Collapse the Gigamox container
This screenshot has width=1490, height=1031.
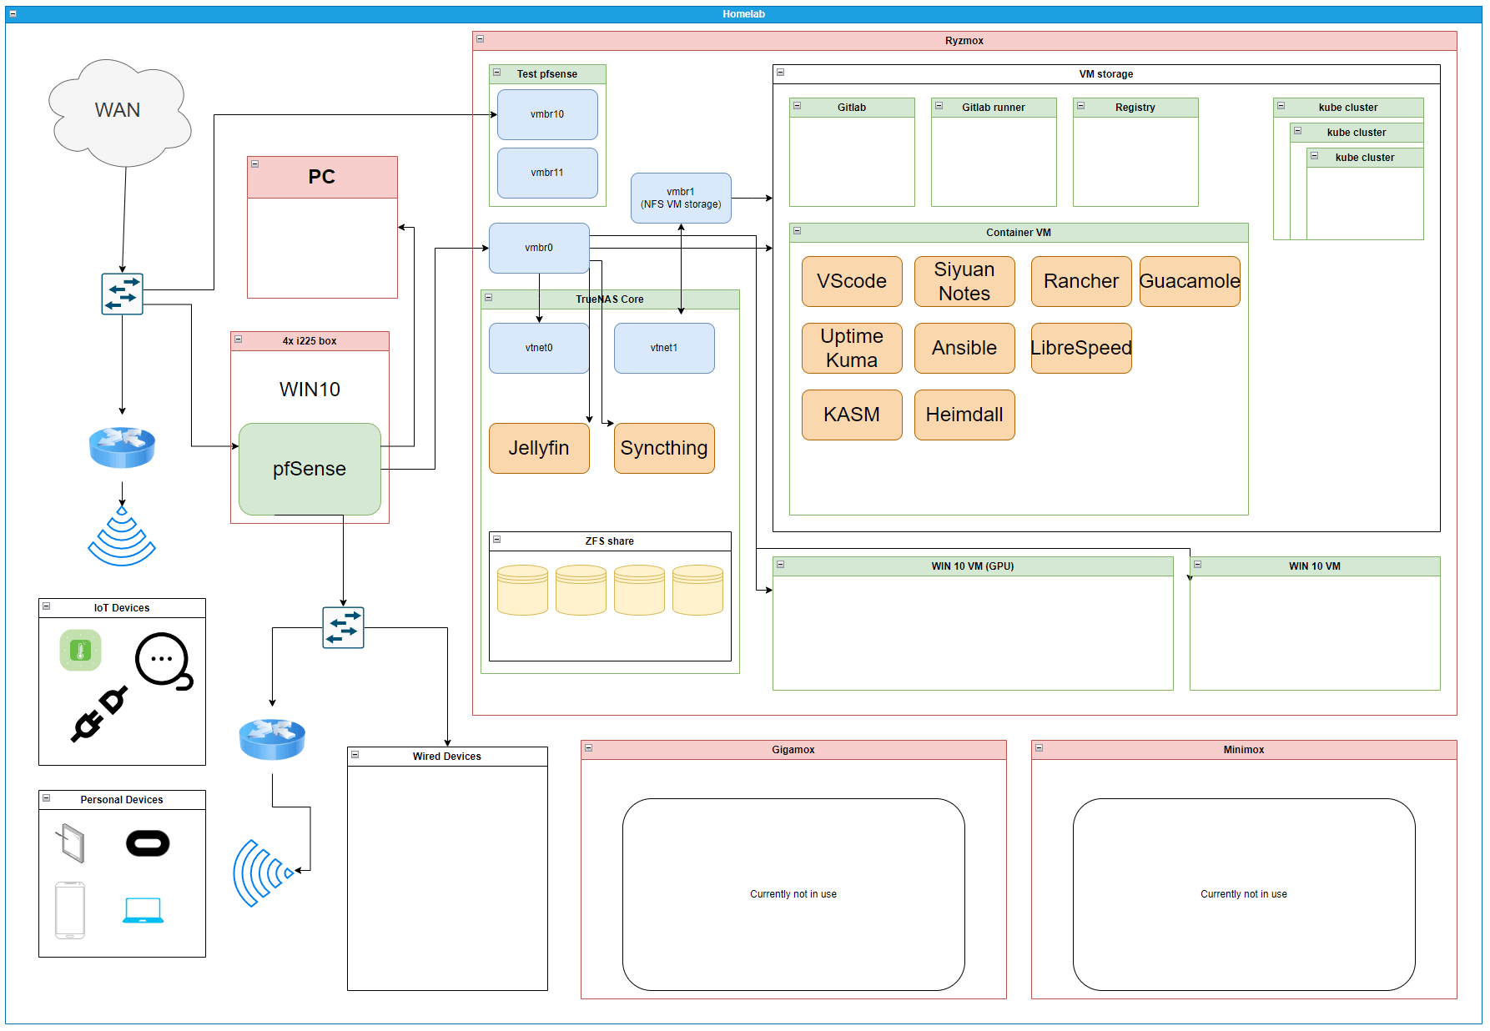pos(588,748)
